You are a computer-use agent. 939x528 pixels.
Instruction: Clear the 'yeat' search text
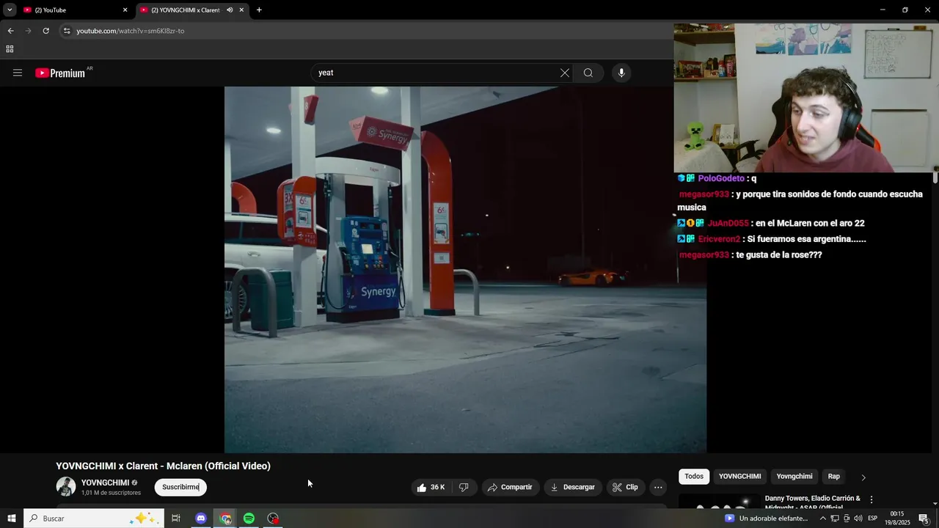pos(564,73)
